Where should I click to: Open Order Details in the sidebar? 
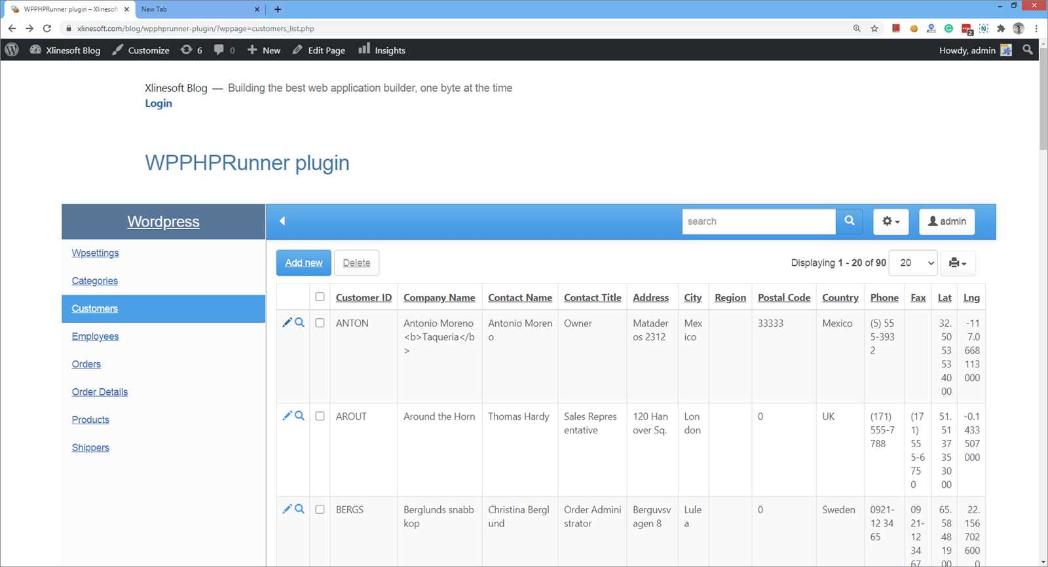pos(100,392)
